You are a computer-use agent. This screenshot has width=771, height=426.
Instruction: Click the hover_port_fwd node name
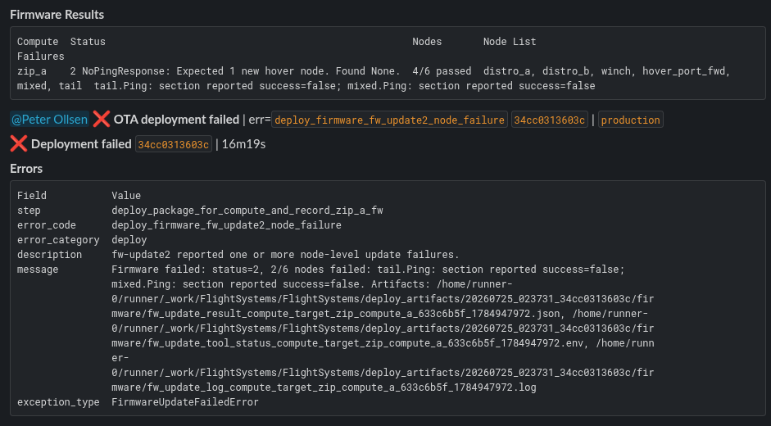click(x=686, y=71)
